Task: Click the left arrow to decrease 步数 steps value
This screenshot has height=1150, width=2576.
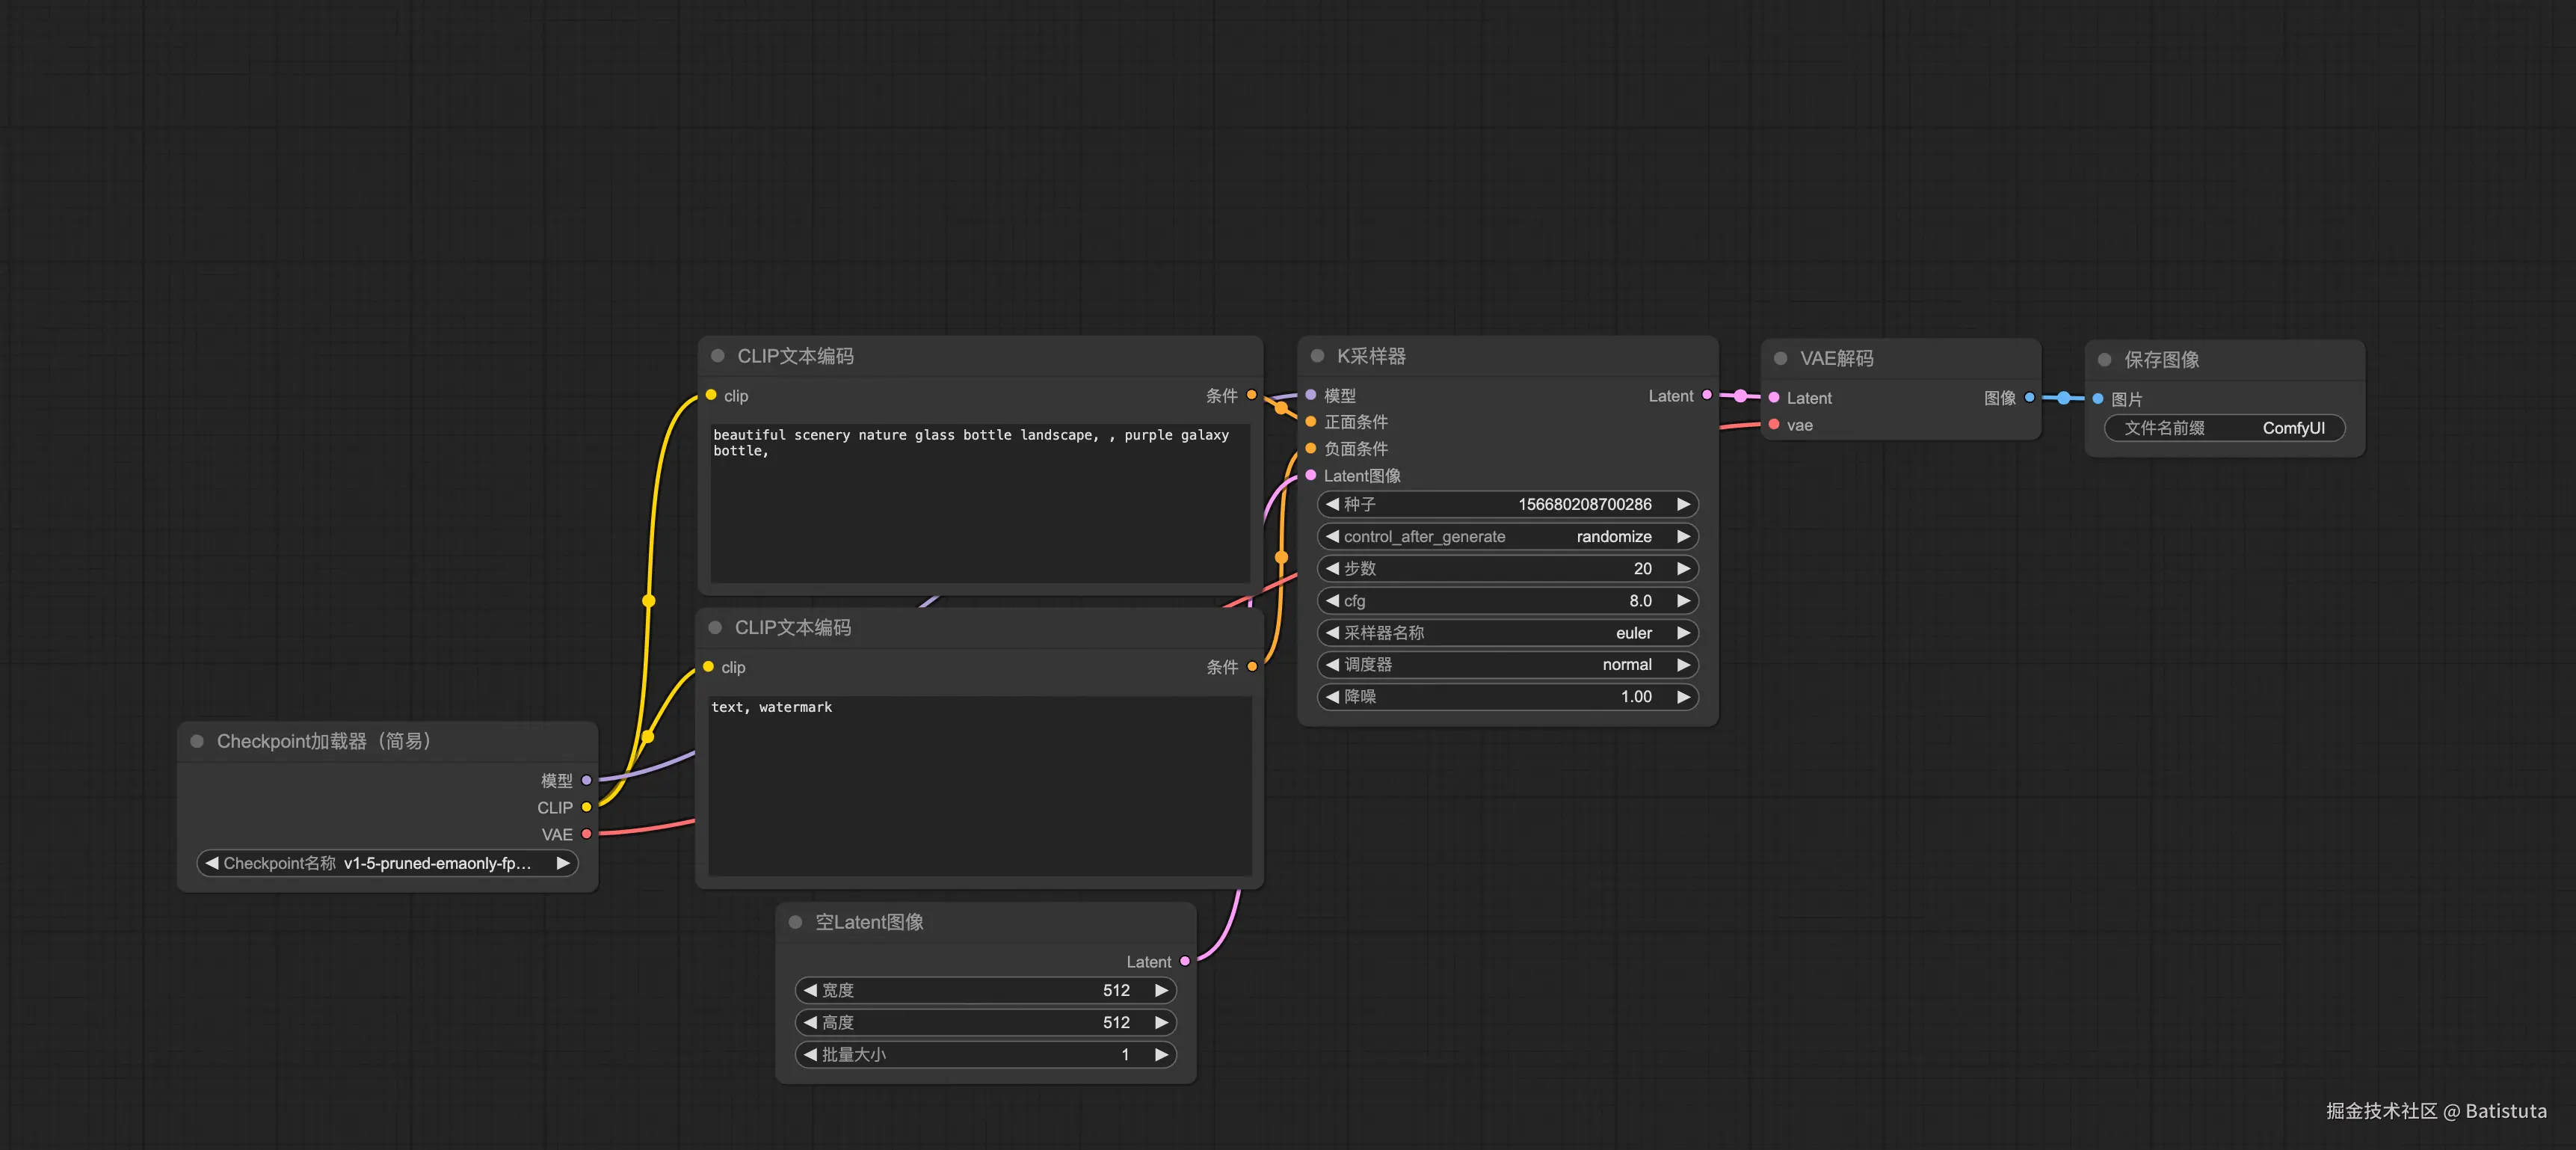Action: tap(1332, 568)
